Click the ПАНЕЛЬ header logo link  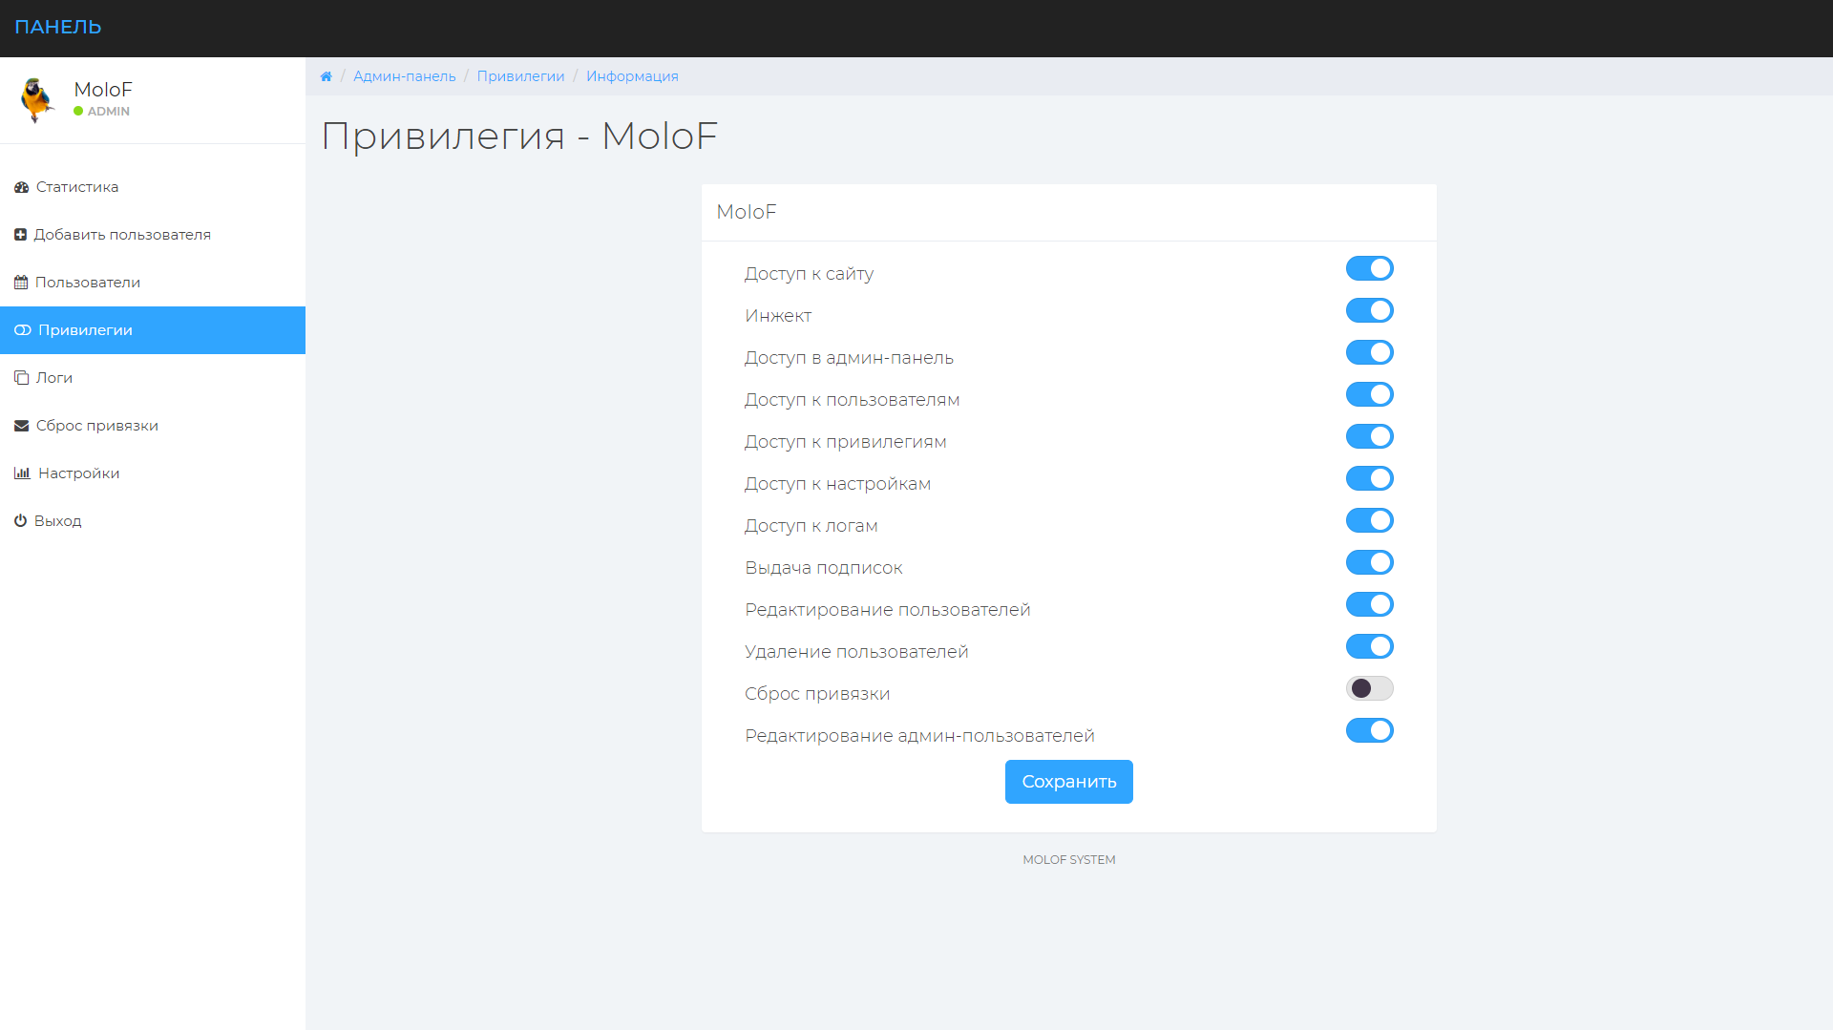[x=58, y=28]
